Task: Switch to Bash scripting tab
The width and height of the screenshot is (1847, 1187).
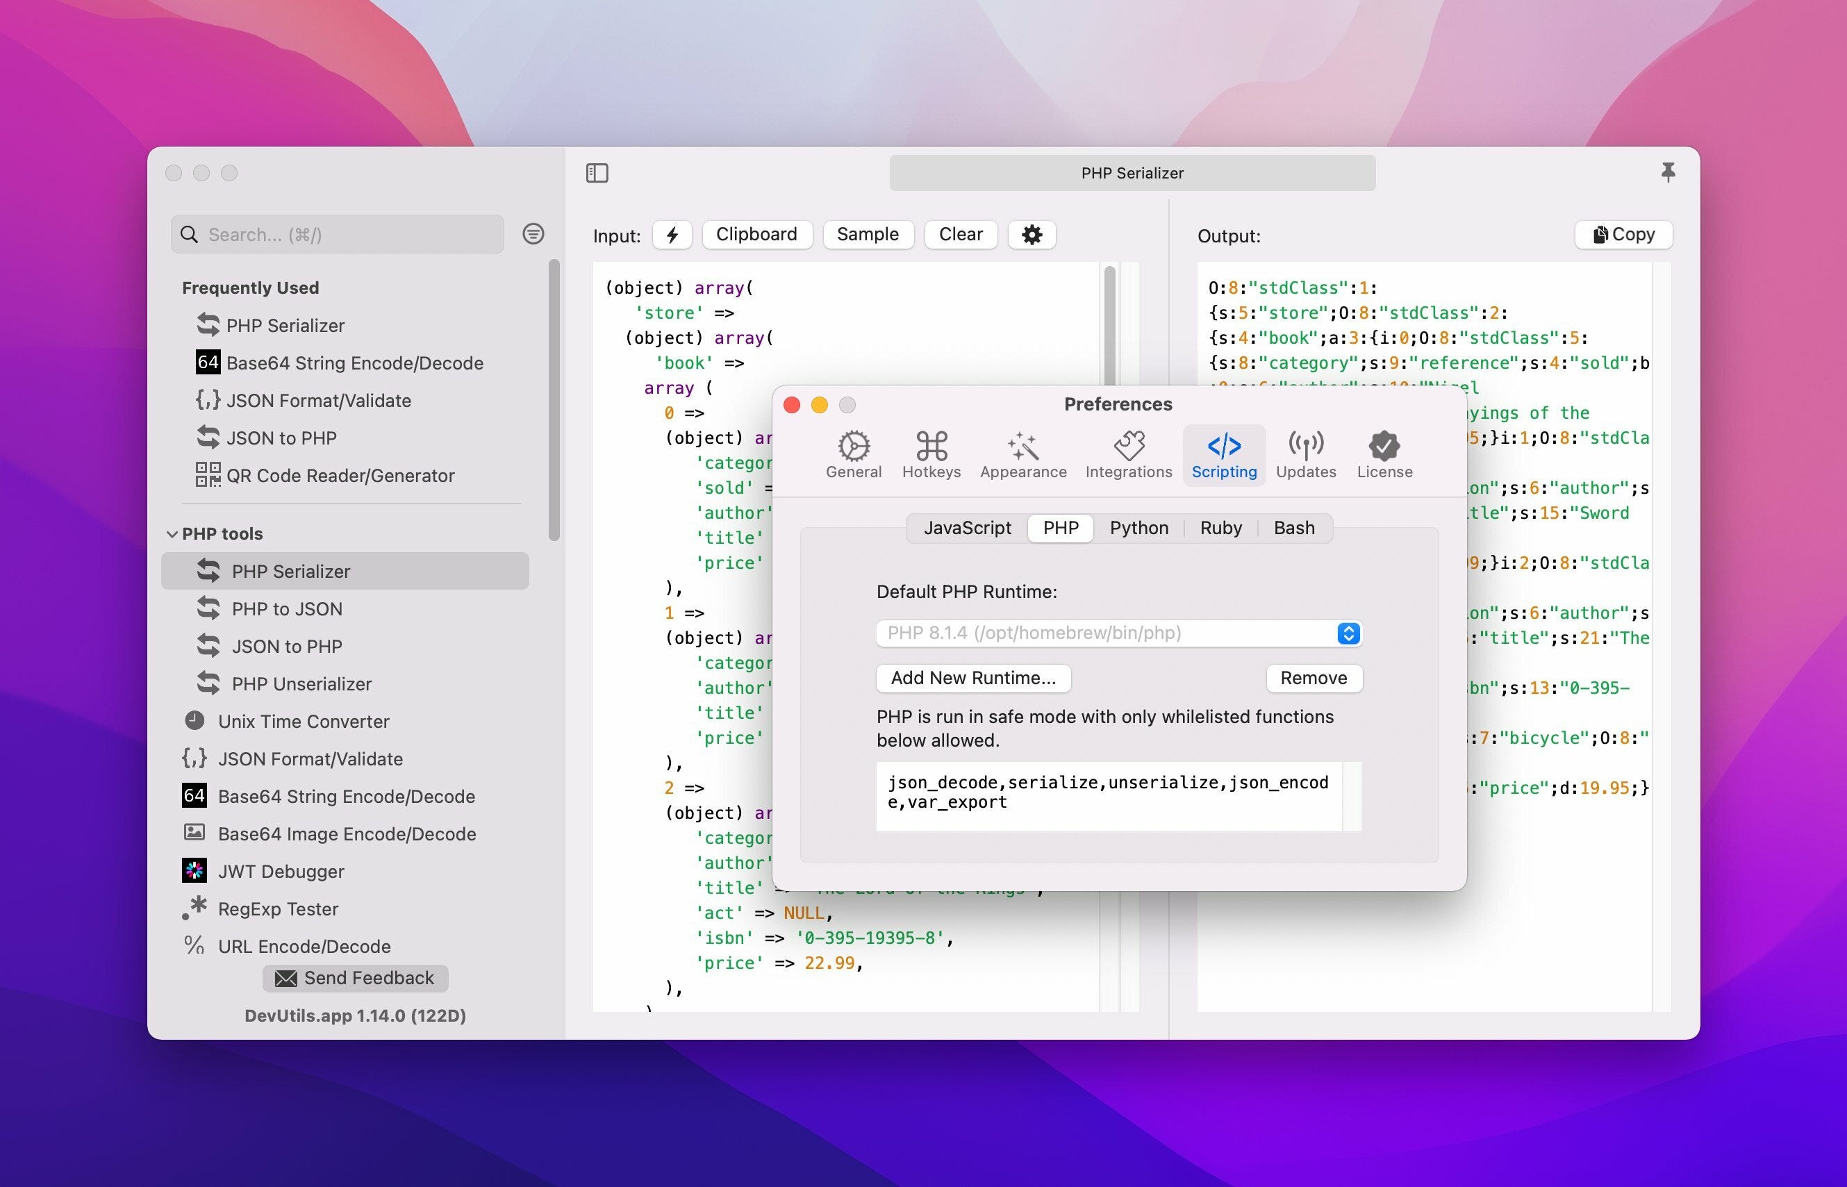Action: [x=1293, y=528]
